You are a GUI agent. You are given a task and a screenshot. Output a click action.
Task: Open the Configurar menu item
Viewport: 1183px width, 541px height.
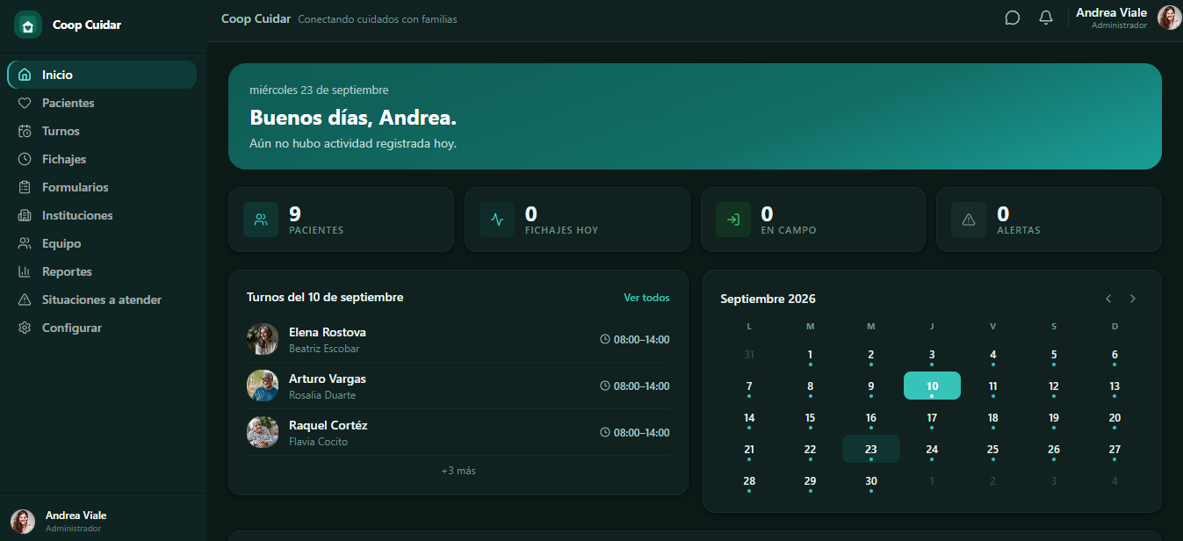point(102,328)
